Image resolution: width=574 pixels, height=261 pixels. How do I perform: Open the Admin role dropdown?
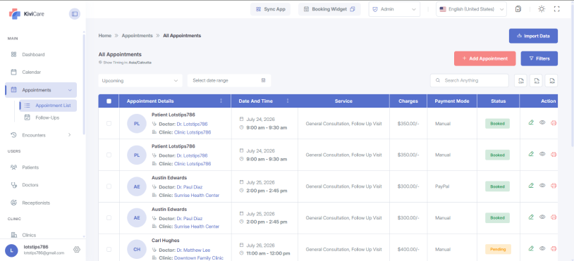click(394, 9)
